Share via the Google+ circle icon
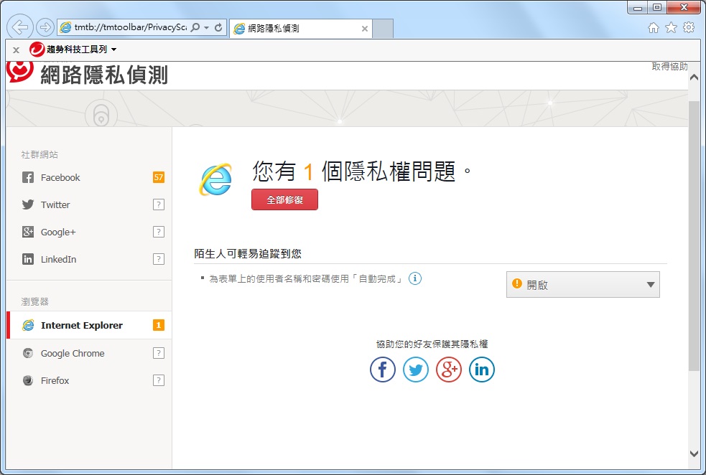706x475 pixels. click(449, 370)
